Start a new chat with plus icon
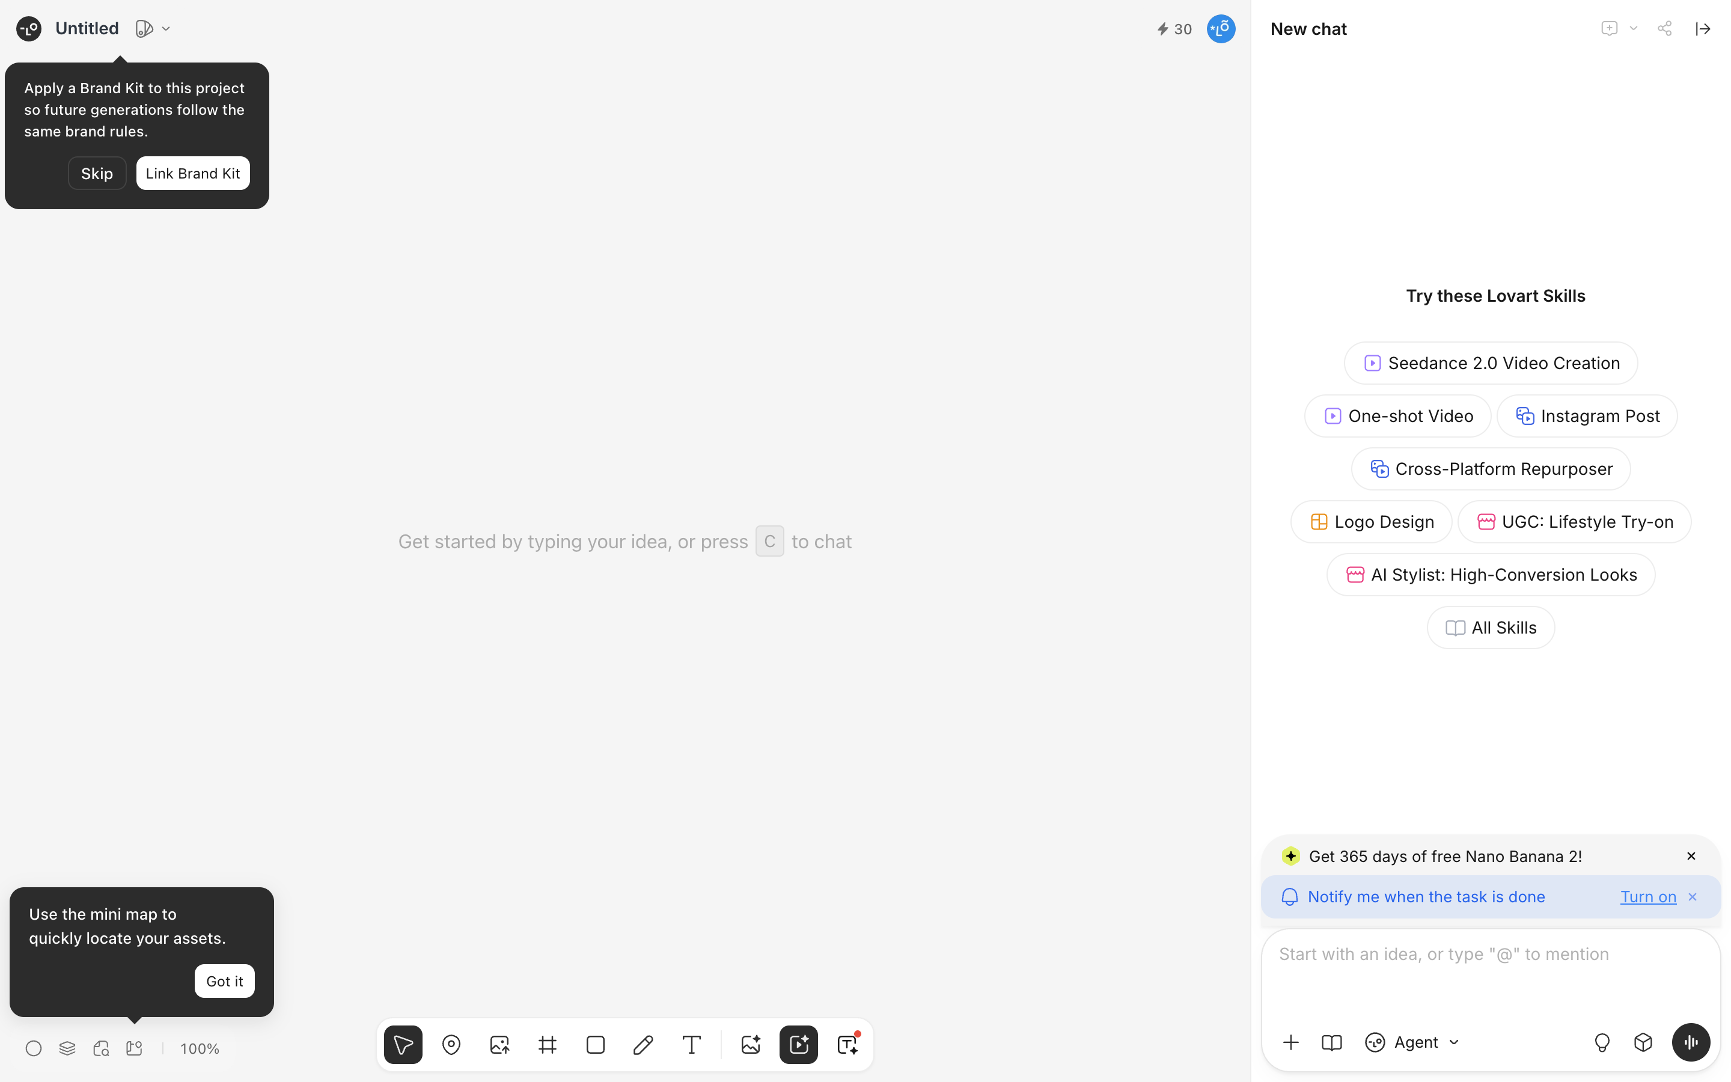1731x1082 pixels. click(x=1608, y=29)
